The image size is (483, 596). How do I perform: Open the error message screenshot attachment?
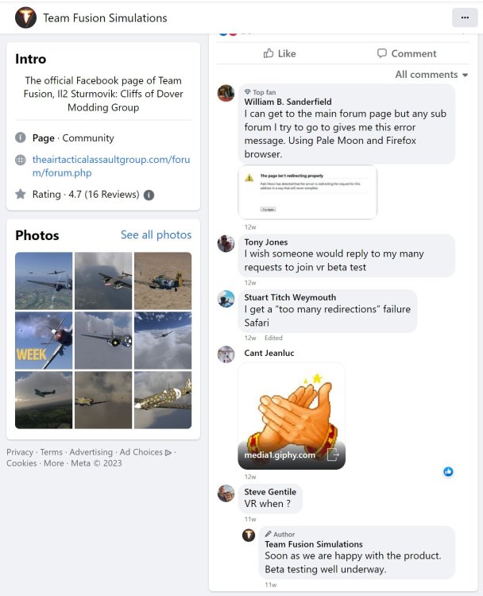click(x=307, y=192)
